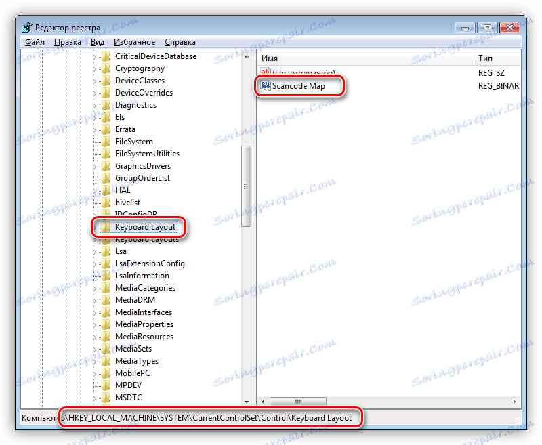Open the Правка menu

tap(67, 41)
